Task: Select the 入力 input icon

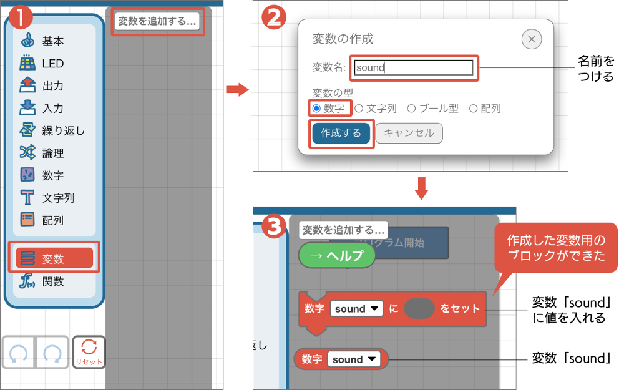Action: click(27, 107)
